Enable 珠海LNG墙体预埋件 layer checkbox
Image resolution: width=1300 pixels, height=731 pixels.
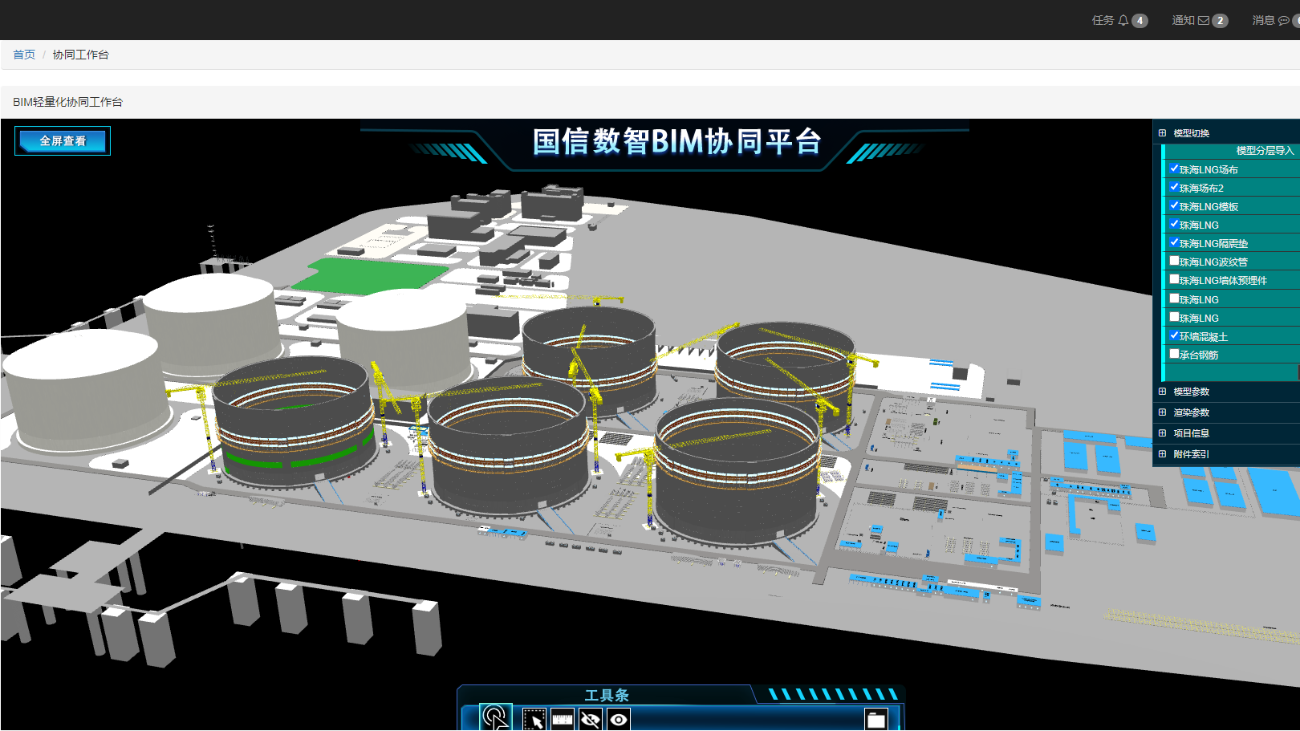[x=1174, y=279]
